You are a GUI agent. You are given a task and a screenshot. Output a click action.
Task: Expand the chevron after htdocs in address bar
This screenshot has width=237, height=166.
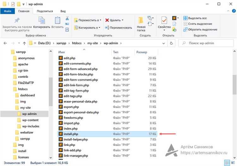pyautogui.click(x=84, y=43)
